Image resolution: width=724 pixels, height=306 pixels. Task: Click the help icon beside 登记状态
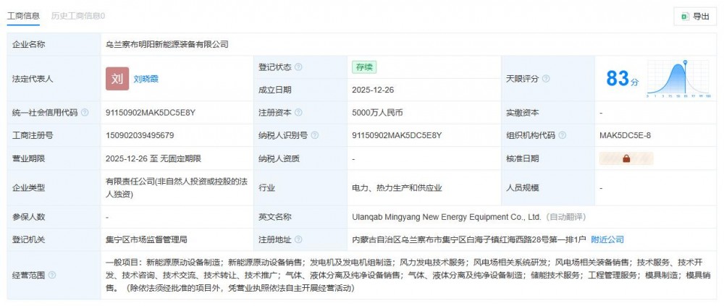coord(298,67)
